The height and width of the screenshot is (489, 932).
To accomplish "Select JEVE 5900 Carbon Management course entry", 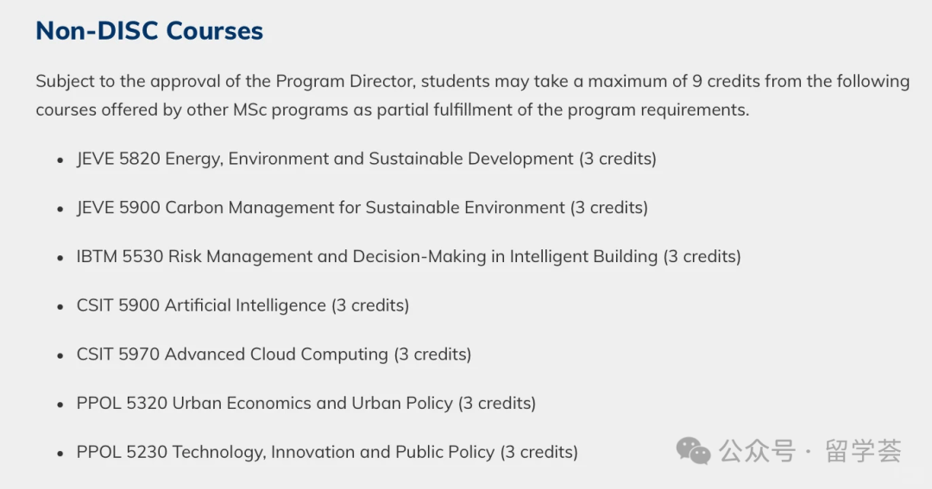I will click(362, 208).
